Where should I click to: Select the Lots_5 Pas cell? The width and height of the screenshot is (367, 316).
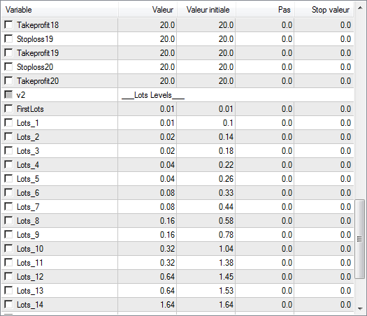pyautogui.click(x=265, y=179)
